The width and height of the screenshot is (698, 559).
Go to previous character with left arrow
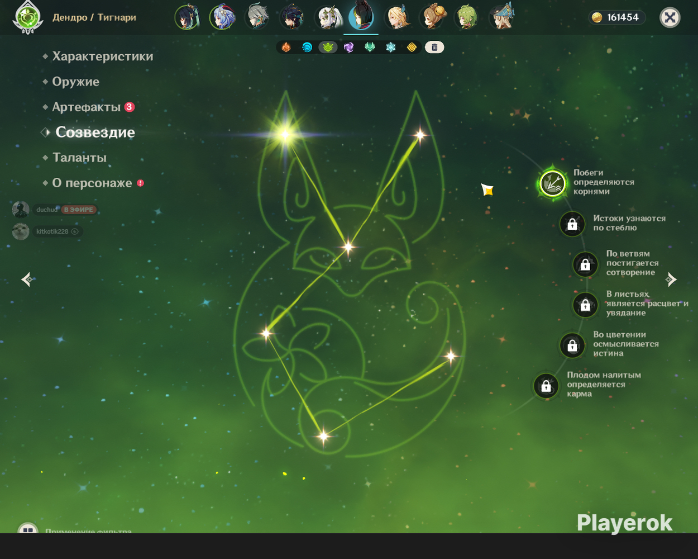pyautogui.click(x=27, y=279)
